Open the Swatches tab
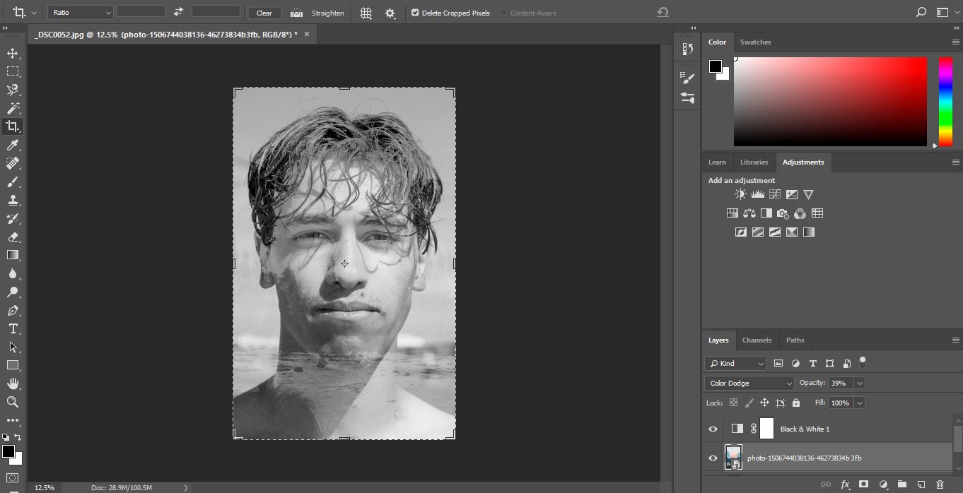 point(755,42)
